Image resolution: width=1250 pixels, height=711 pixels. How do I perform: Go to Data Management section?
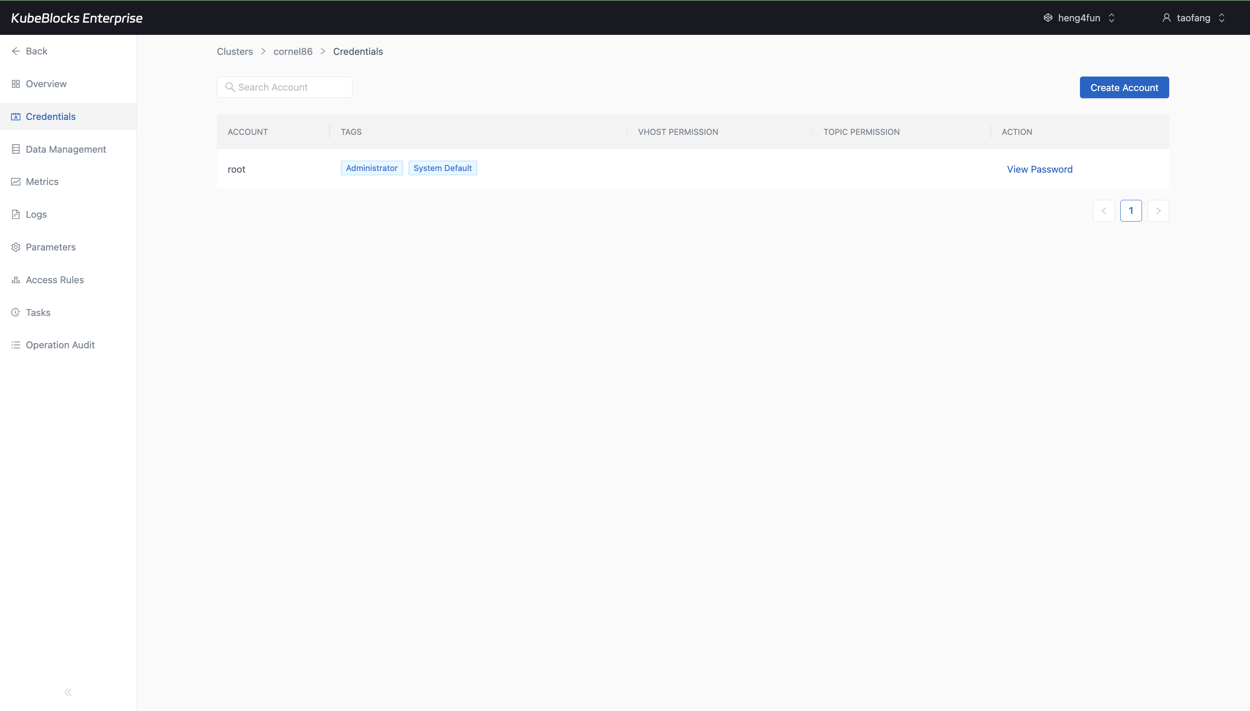click(x=68, y=149)
